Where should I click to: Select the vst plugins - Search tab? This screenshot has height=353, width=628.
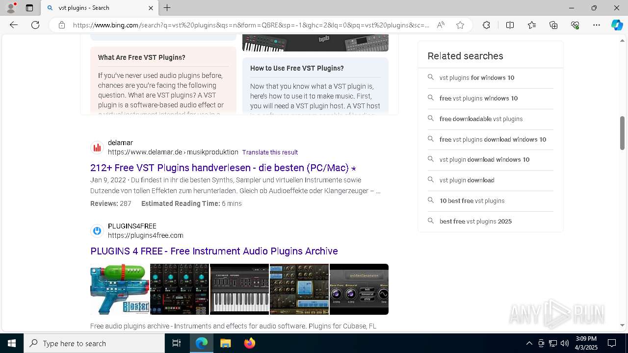point(100,8)
